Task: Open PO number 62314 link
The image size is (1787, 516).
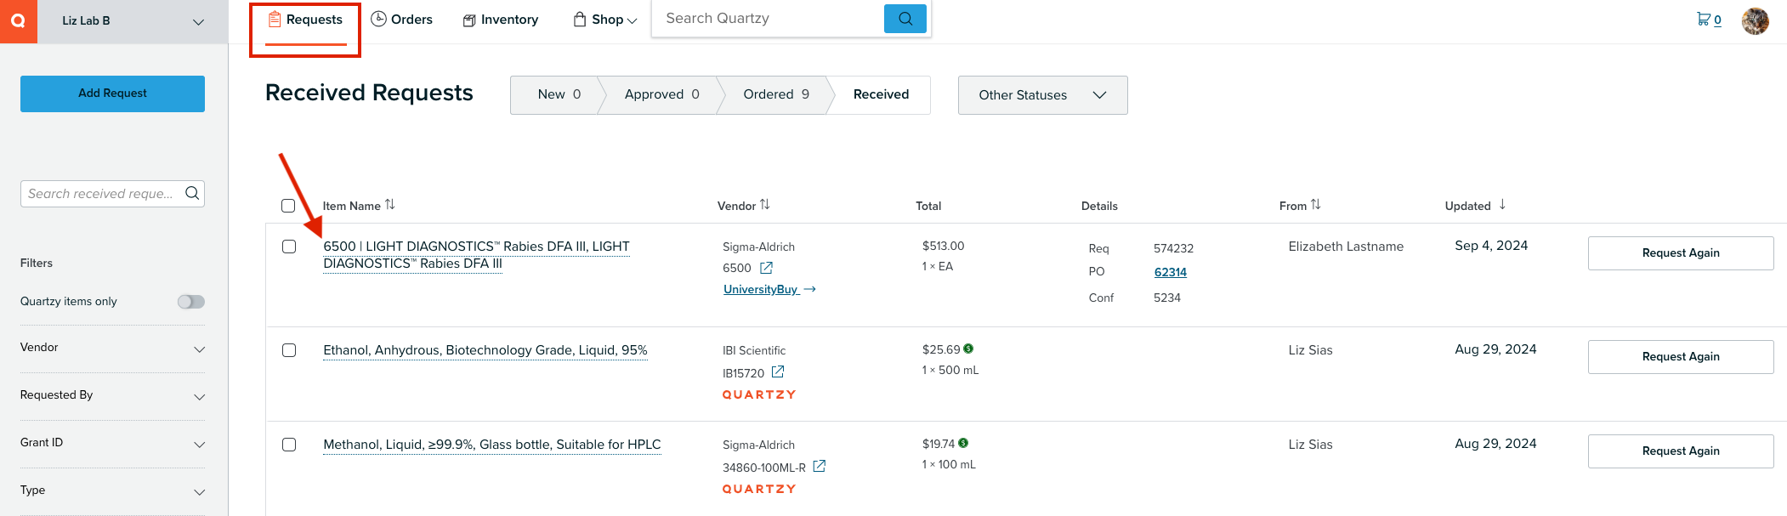Action: 1171,272
